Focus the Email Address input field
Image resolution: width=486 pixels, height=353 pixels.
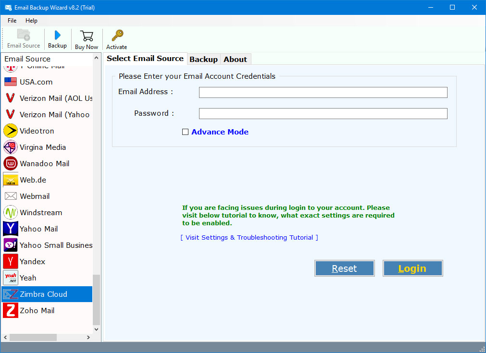click(x=323, y=92)
